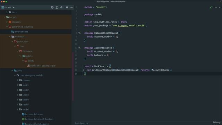Screen dimensions: 222x125
Task: Click gutter icon beside AccountBalance message
Action: (79, 48)
